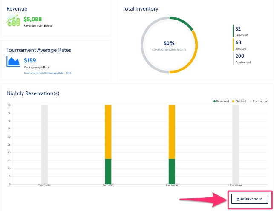The image size is (274, 211).
Task: Click the gray Contracted legend dot
Action: click(x=251, y=101)
